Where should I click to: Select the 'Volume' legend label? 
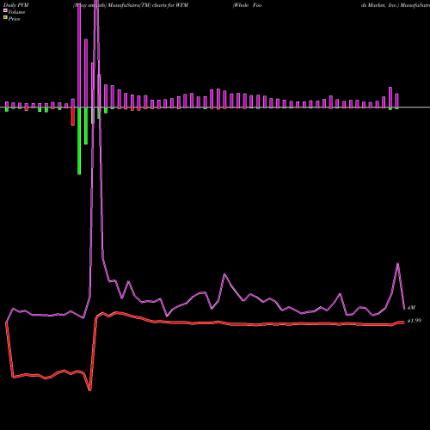tap(16, 12)
